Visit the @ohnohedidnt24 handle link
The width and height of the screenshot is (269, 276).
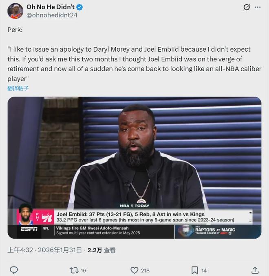coord(52,15)
